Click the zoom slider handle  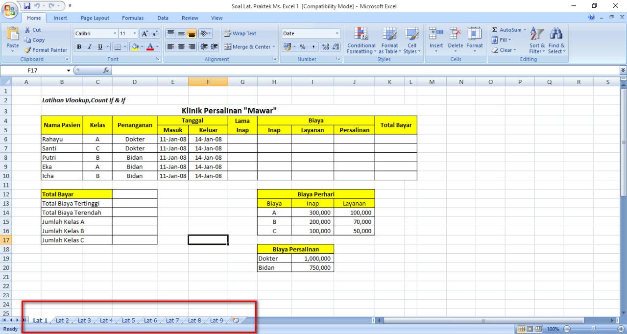[594, 329]
